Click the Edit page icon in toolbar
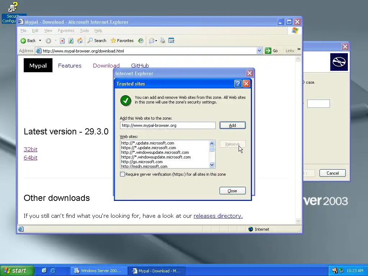 click(171, 41)
